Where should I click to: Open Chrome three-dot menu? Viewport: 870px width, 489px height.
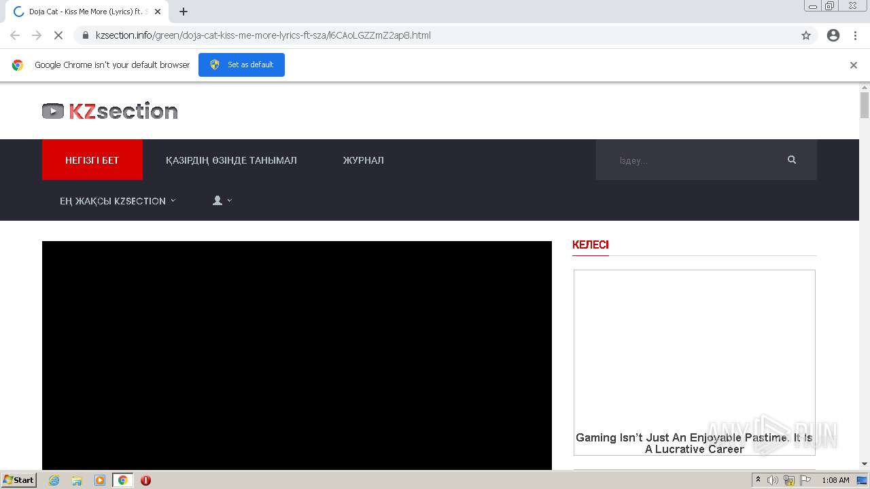tap(855, 35)
